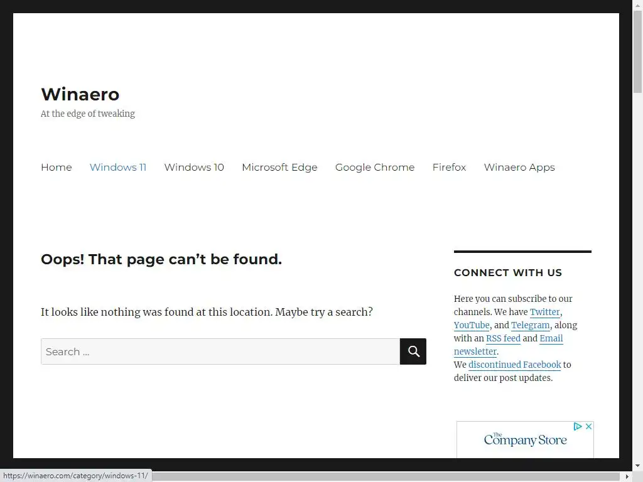Screen dimensions: 643x482
Task: Open the Winaero Apps menu item
Action: click(x=519, y=167)
